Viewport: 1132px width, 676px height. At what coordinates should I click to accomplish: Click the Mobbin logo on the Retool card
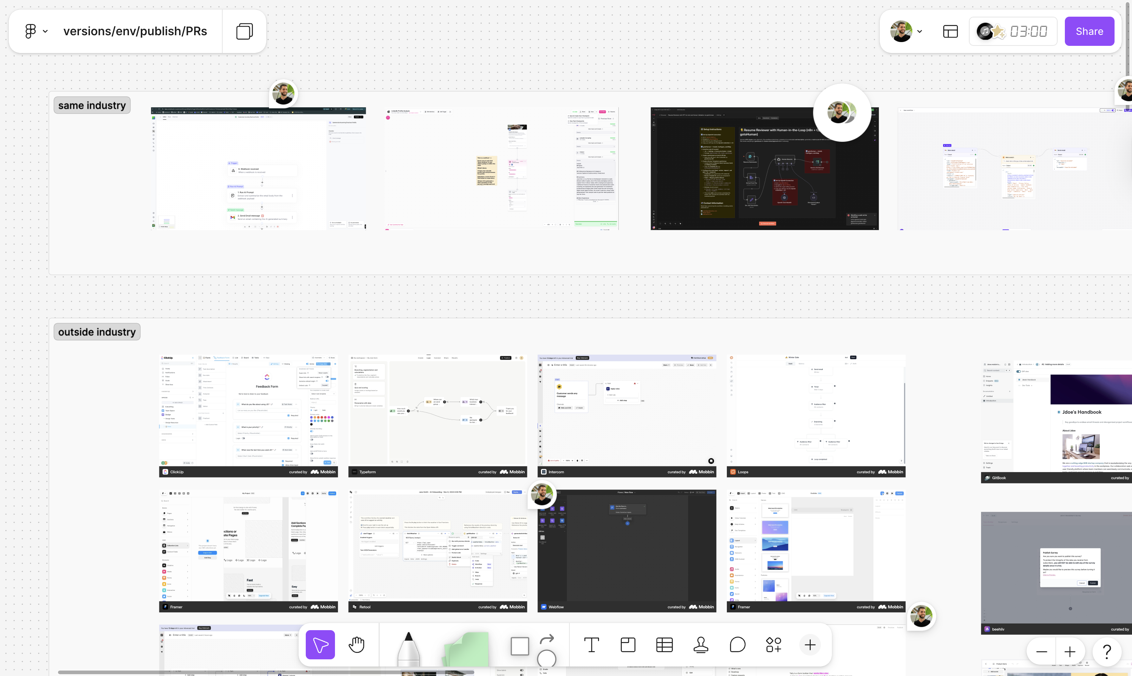click(512, 607)
